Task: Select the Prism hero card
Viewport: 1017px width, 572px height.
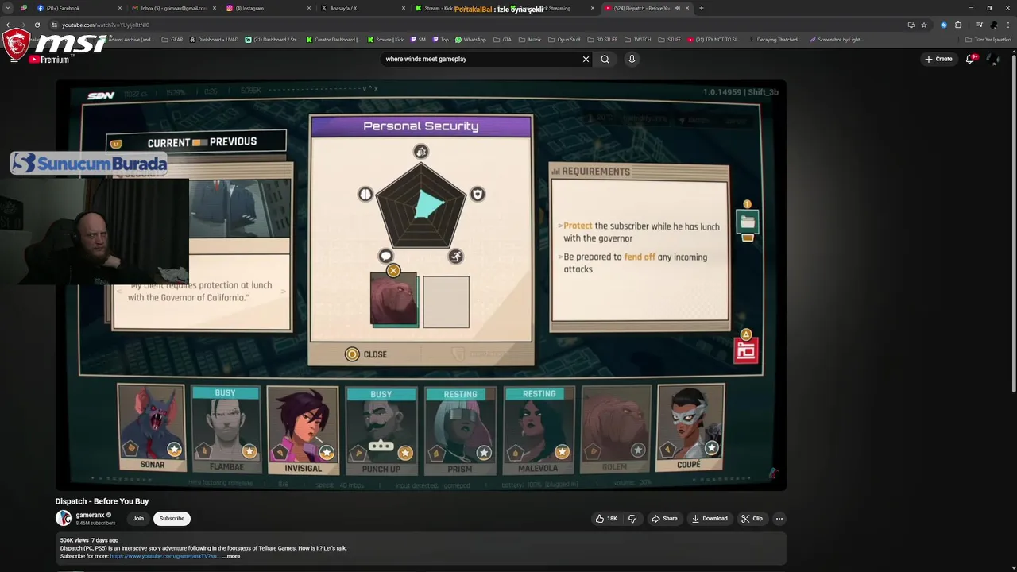Action: click(x=460, y=431)
